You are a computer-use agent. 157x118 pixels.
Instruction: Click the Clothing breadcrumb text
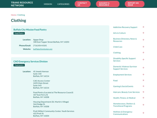(21, 15)
